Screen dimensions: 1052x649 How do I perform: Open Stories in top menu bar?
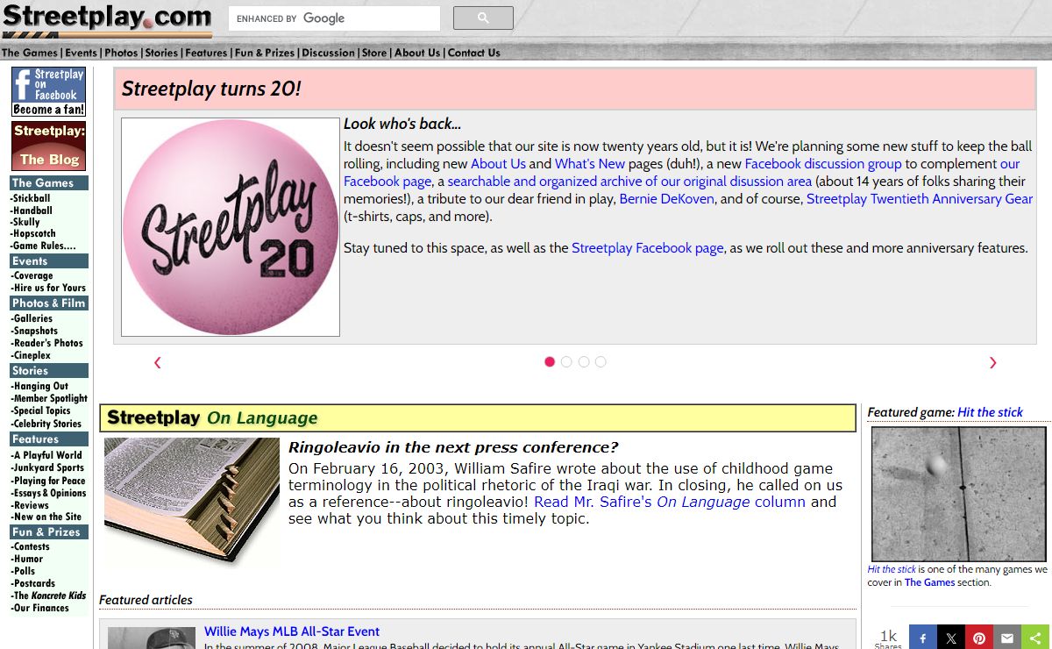161,53
